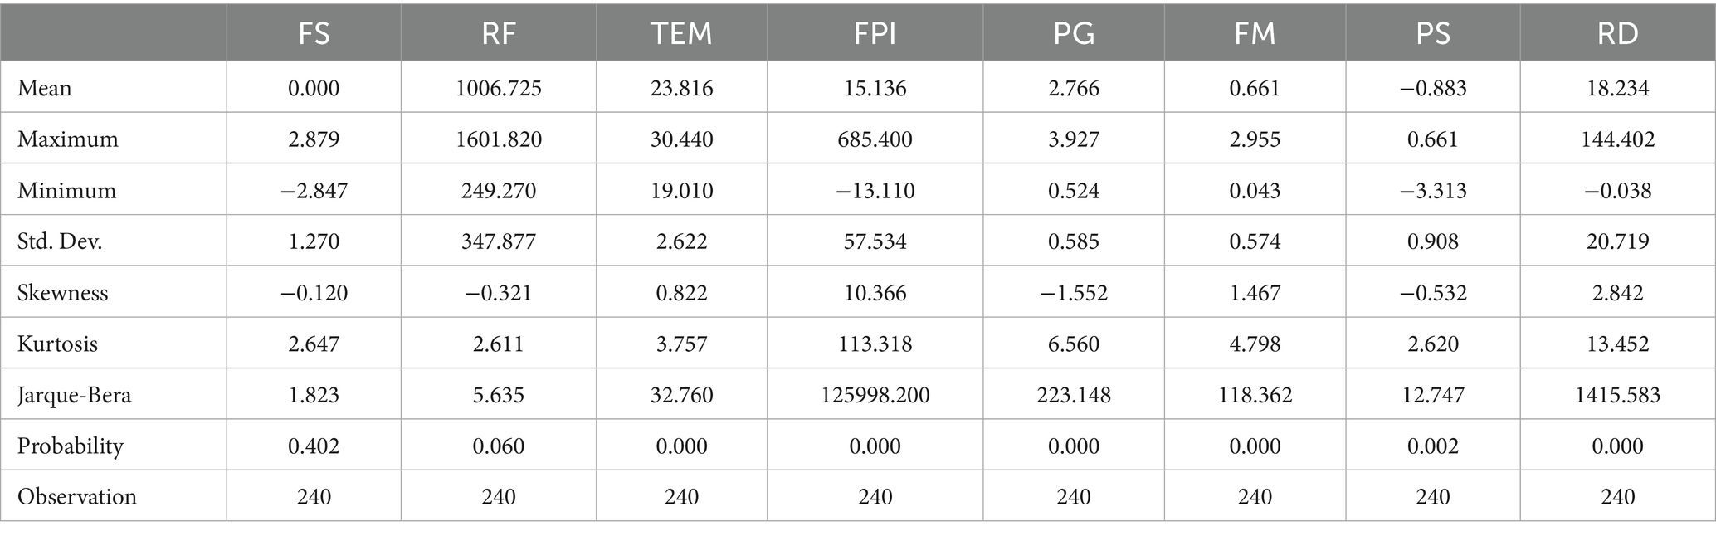Click the PG column header
This screenshot has width=1716, height=536.
point(1073,33)
